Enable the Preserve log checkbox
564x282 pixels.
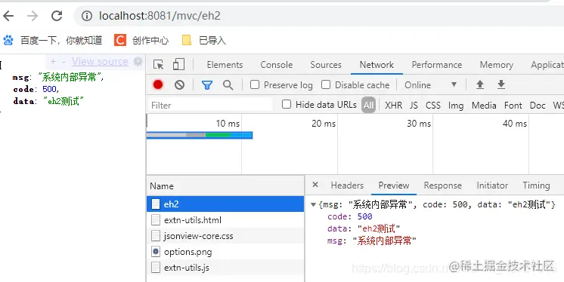pos(255,84)
